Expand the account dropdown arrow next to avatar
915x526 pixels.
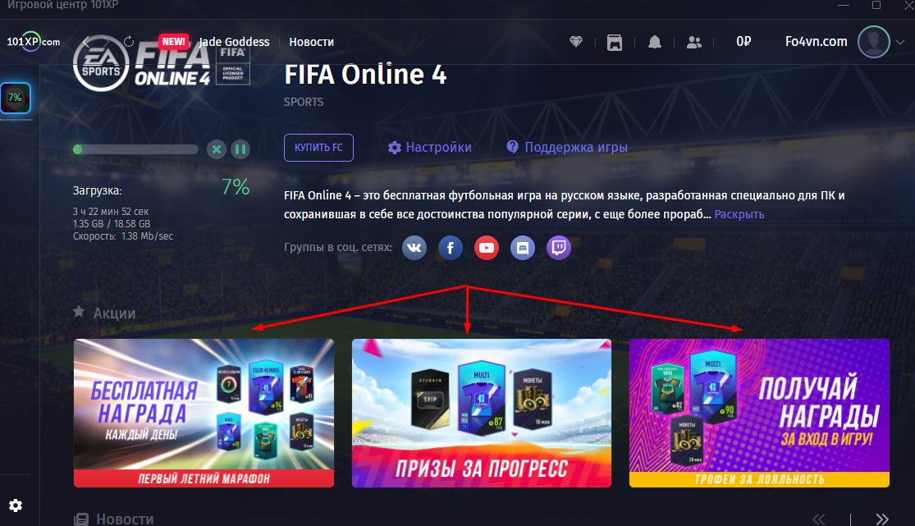pos(900,42)
